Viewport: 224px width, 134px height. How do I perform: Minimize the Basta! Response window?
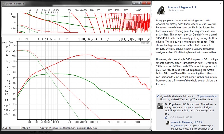134,3
